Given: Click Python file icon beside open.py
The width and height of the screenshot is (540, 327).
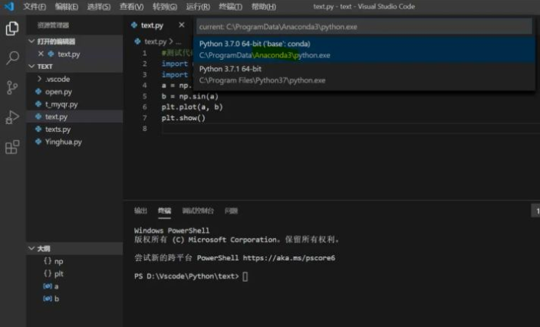Looking at the screenshot, I should click(x=38, y=91).
